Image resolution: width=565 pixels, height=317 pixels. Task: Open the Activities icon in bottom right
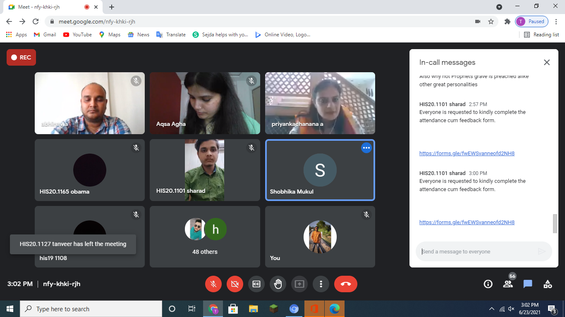[x=548, y=284]
